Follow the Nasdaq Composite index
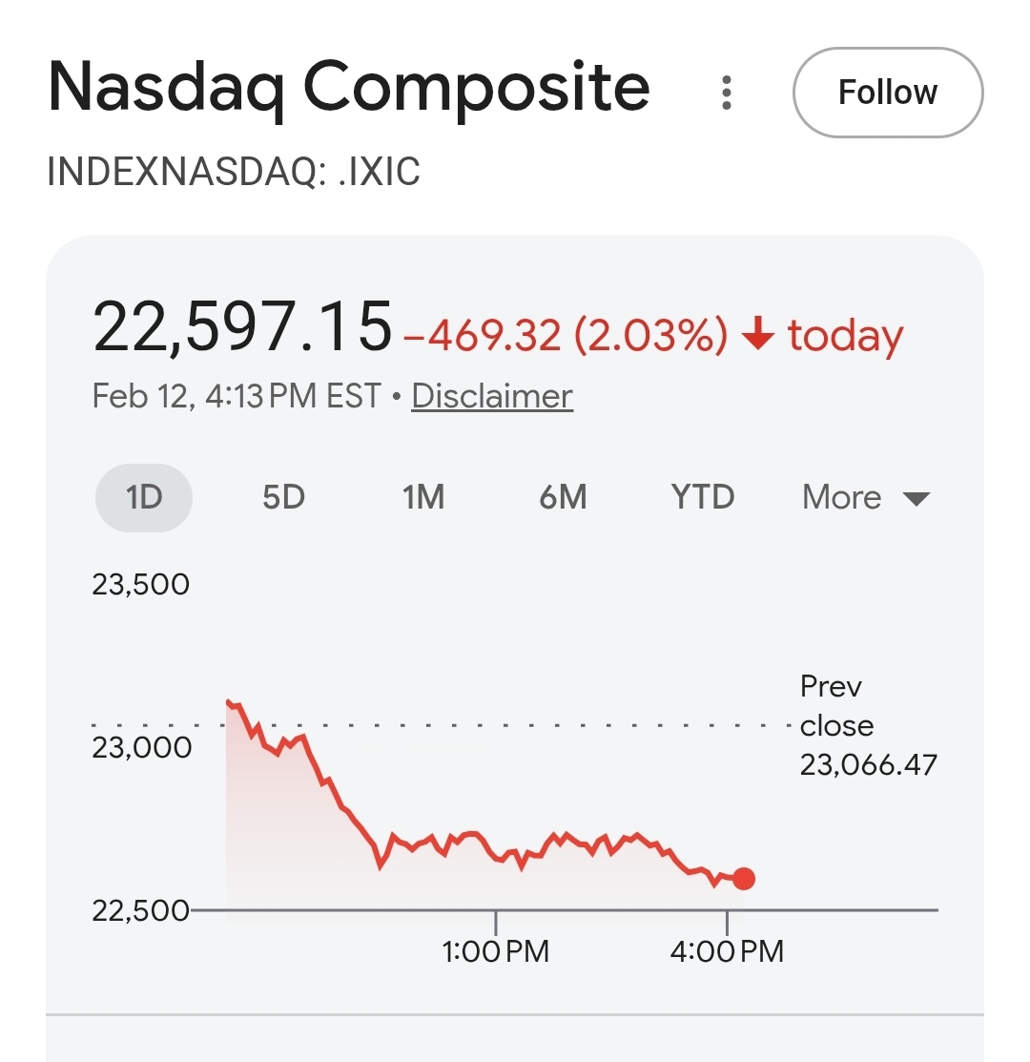1030x1062 pixels. [x=887, y=93]
